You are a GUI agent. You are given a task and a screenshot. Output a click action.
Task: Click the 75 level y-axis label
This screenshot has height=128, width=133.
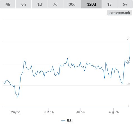[129, 39]
